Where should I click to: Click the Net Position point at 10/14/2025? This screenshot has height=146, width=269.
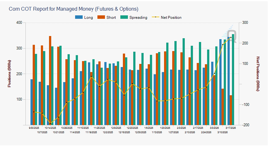50,123
